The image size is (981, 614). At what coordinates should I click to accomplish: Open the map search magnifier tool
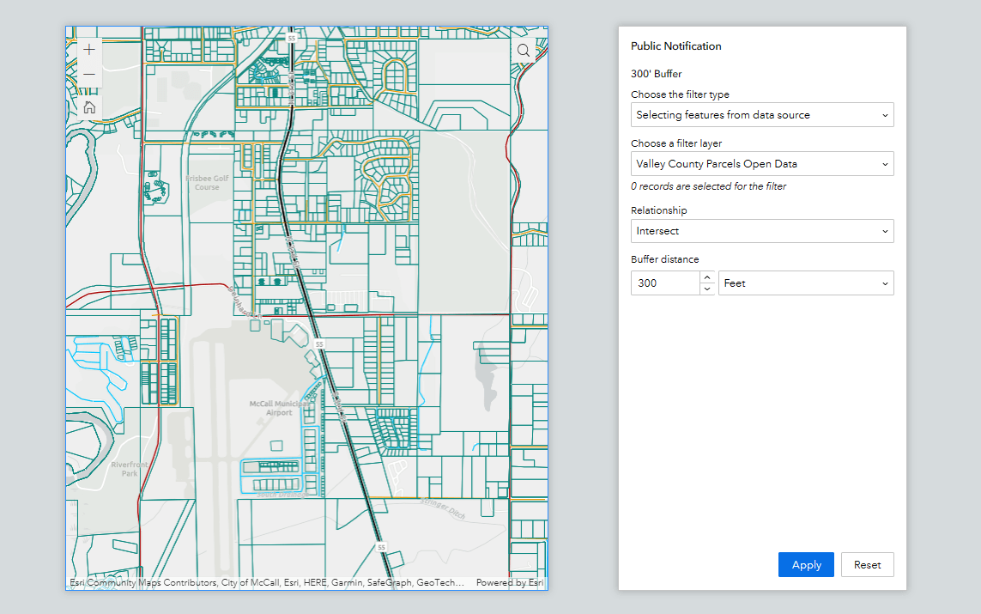(x=524, y=50)
